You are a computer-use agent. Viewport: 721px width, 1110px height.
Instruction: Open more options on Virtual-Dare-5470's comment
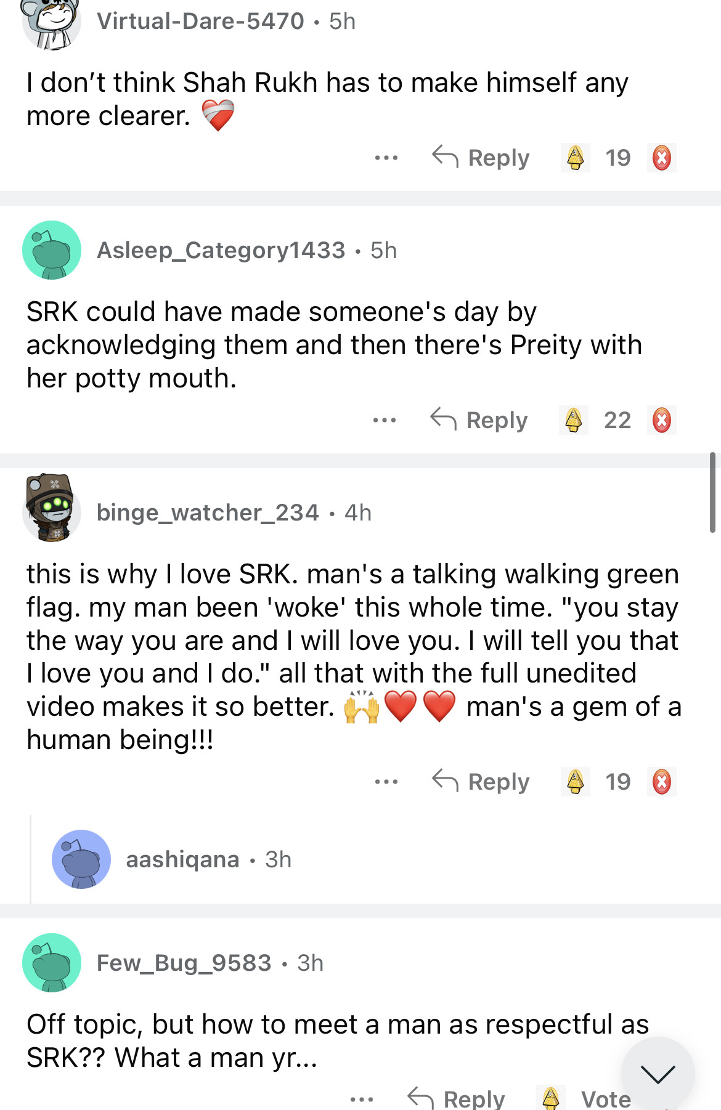pyautogui.click(x=386, y=158)
